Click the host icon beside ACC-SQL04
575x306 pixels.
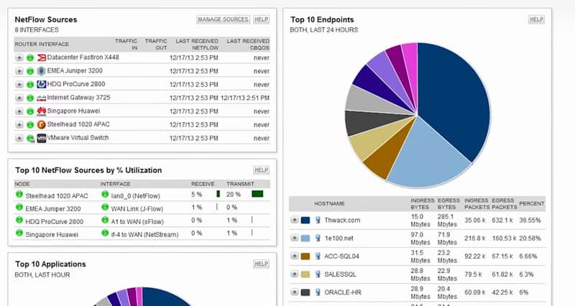(x=318, y=256)
